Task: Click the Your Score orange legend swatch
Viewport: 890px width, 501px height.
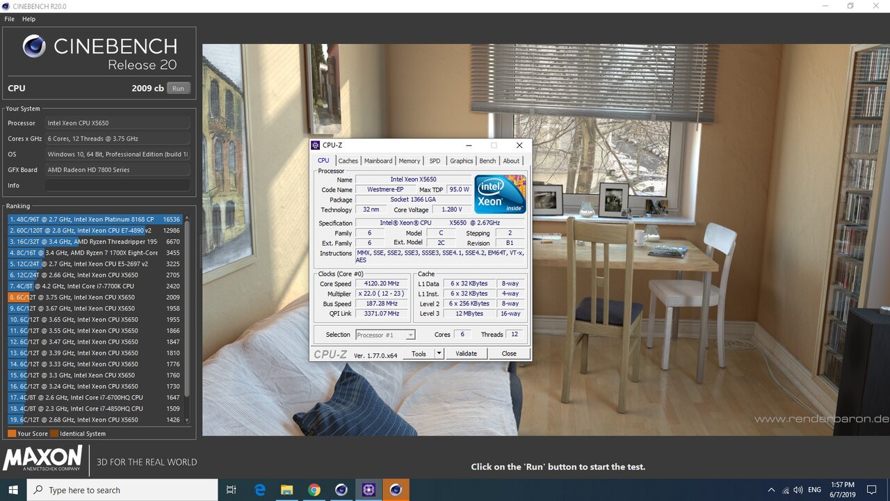Action: 11,434
